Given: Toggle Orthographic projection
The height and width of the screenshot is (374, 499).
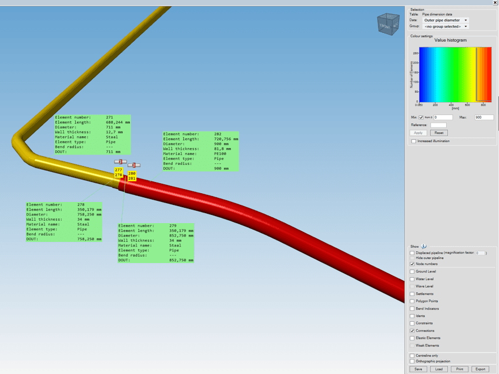Looking at the screenshot, I should pos(412,361).
